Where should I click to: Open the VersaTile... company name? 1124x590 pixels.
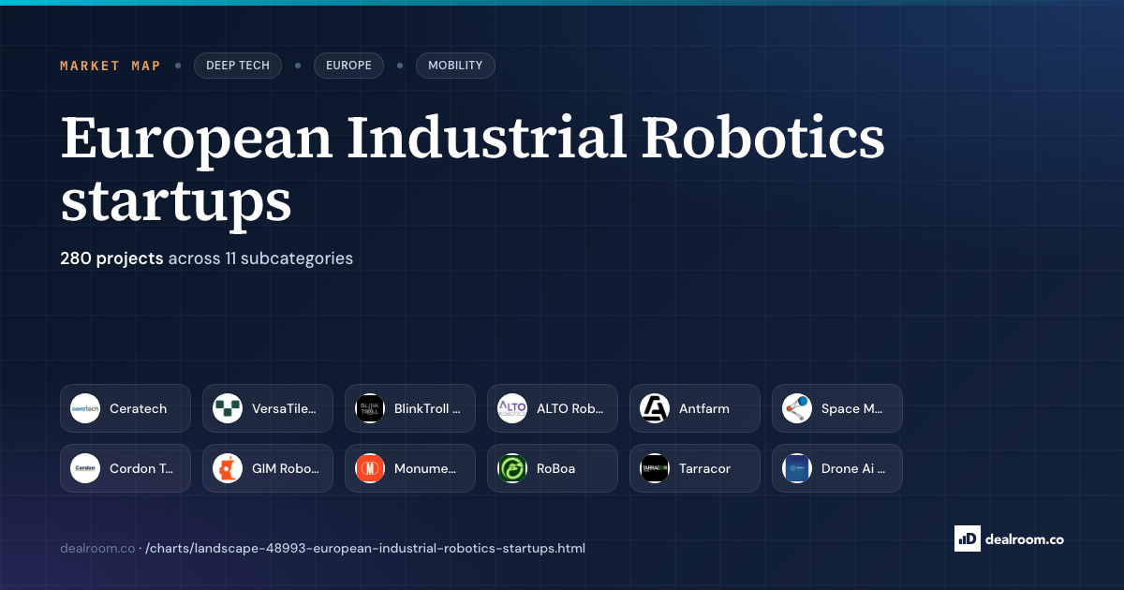(x=284, y=408)
